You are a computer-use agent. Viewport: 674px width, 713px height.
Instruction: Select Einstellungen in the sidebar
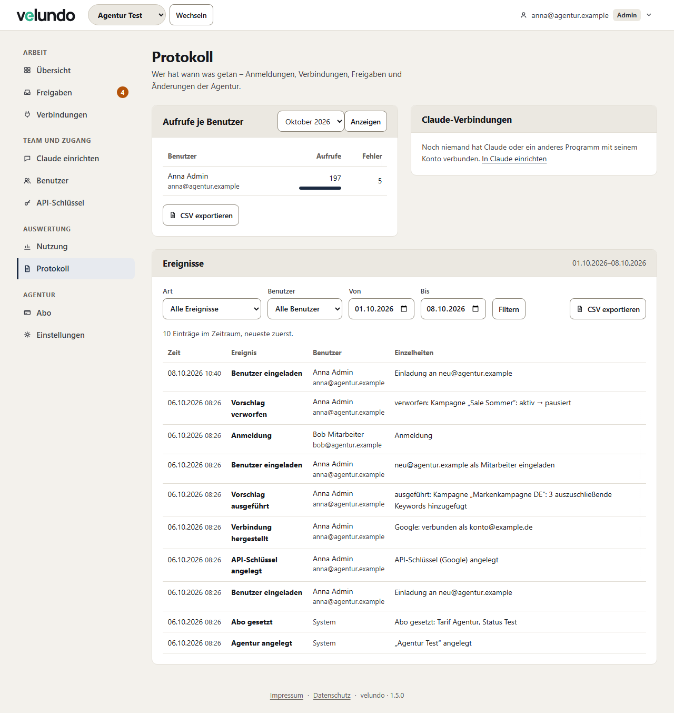coord(76,335)
